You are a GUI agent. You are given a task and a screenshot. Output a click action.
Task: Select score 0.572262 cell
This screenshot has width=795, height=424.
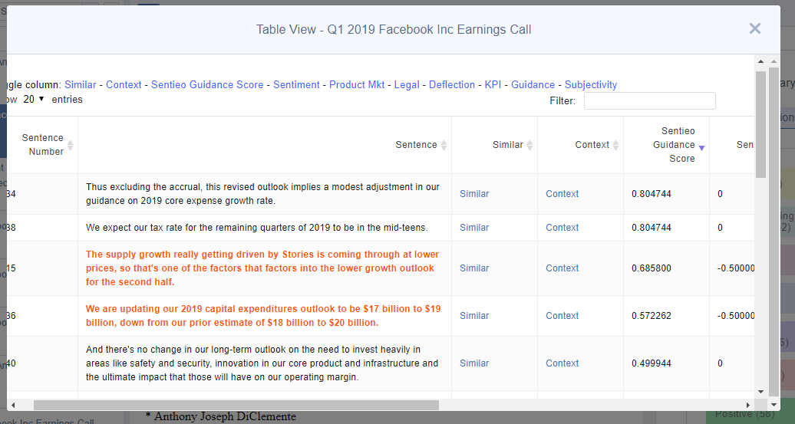(x=666, y=316)
